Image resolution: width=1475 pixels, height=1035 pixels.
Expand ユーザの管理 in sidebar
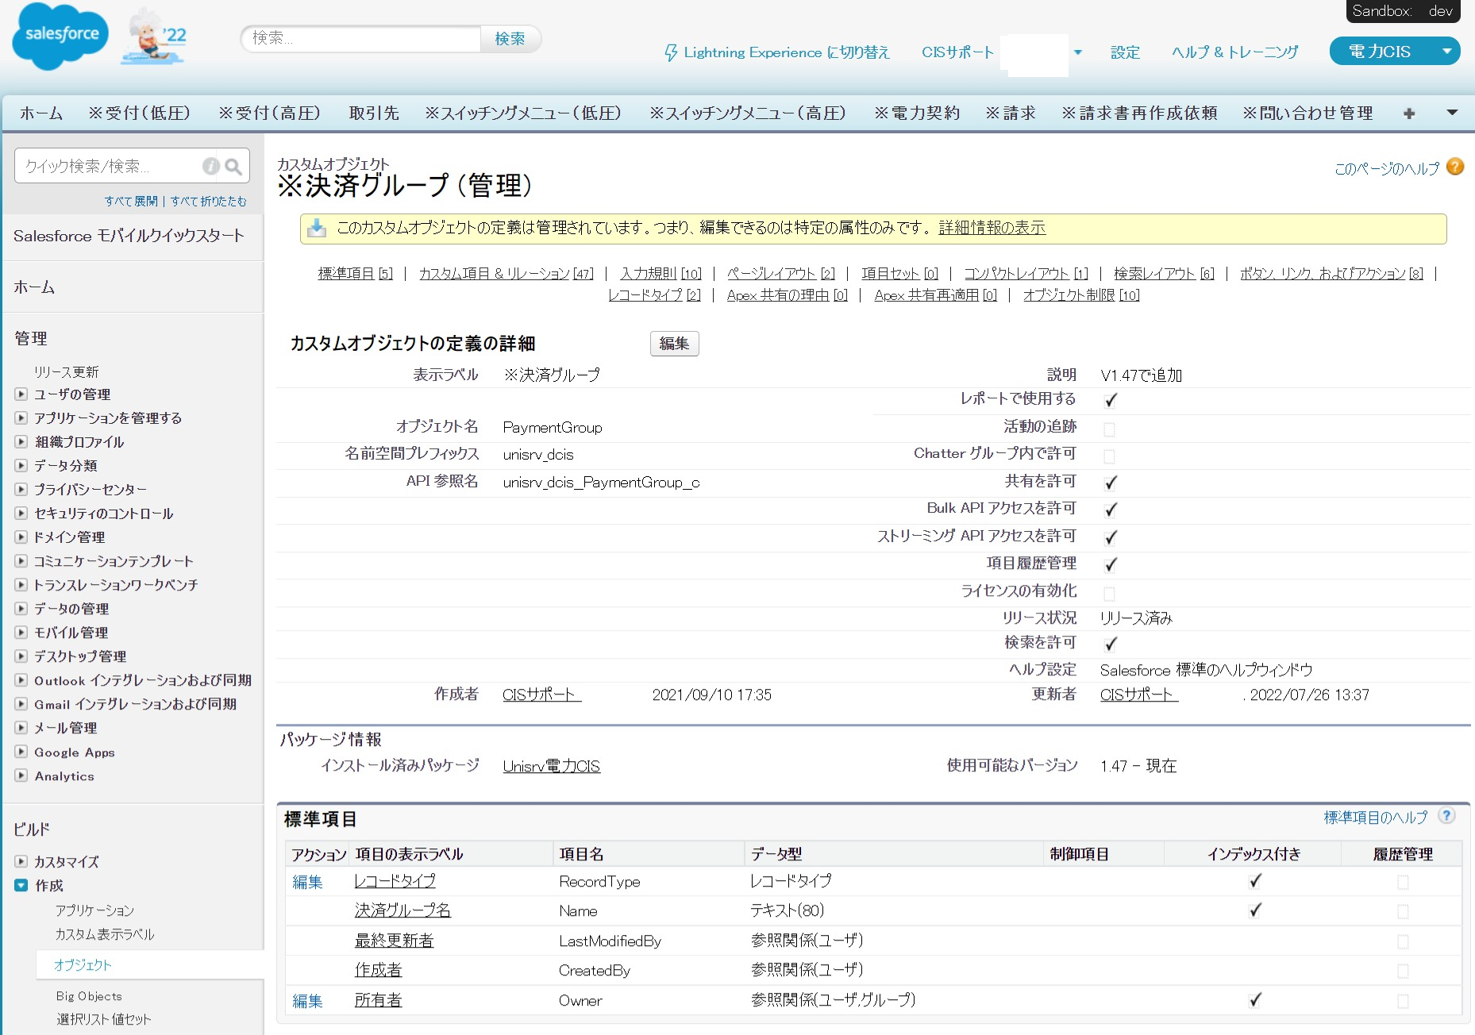click(x=21, y=394)
